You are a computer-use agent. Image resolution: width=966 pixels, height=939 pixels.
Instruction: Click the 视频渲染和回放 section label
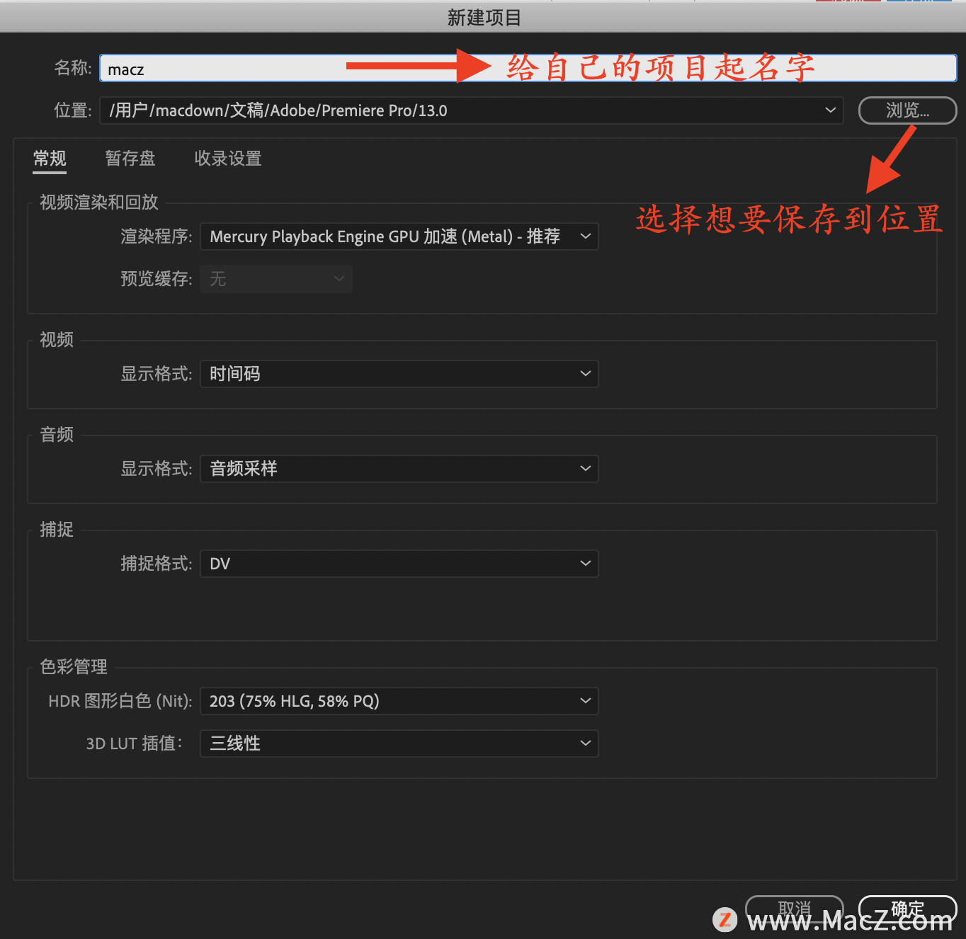pyautogui.click(x=99, y=203)
